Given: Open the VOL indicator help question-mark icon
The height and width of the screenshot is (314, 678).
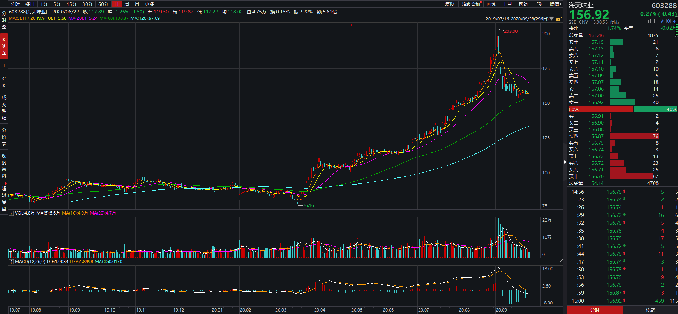Looking at the screenshot, I should tap(11, 213).
